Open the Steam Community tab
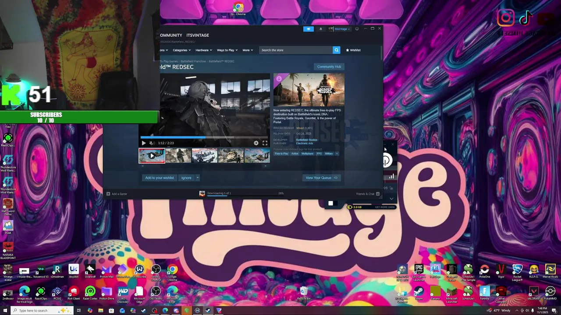Image resolution: width=561 pixels, height=315 pixels. click(x=171, y=35)
